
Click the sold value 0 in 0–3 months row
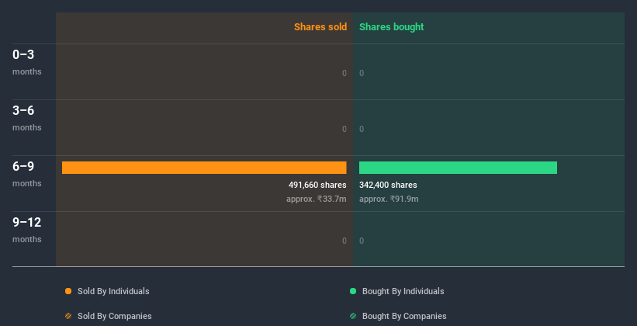click(344, 73)
